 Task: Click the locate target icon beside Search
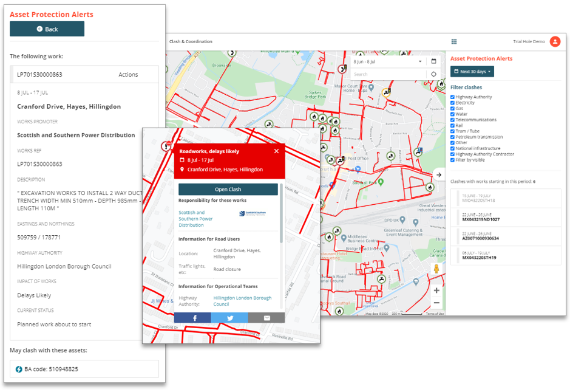434,74
